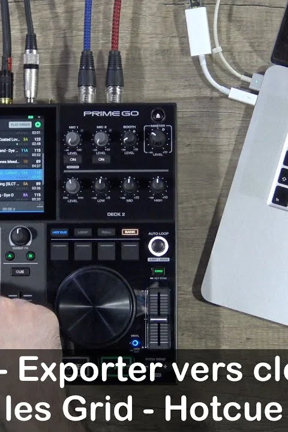Select the 123 BPM track with key 3A
This screenshot has height=432, width=288.
(22, 141)
